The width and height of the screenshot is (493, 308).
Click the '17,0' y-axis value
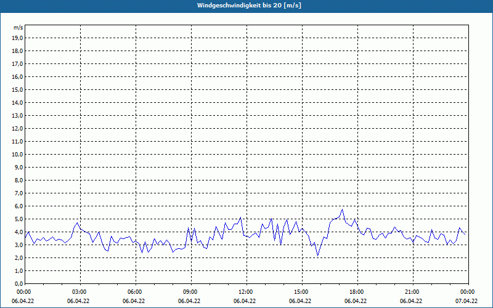click(x=17, y=64)
